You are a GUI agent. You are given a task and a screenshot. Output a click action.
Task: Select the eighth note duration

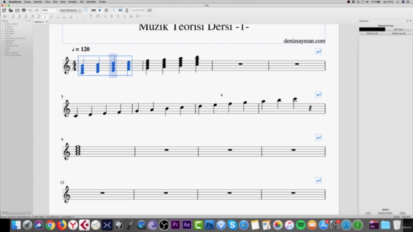[x=39, y=16]
